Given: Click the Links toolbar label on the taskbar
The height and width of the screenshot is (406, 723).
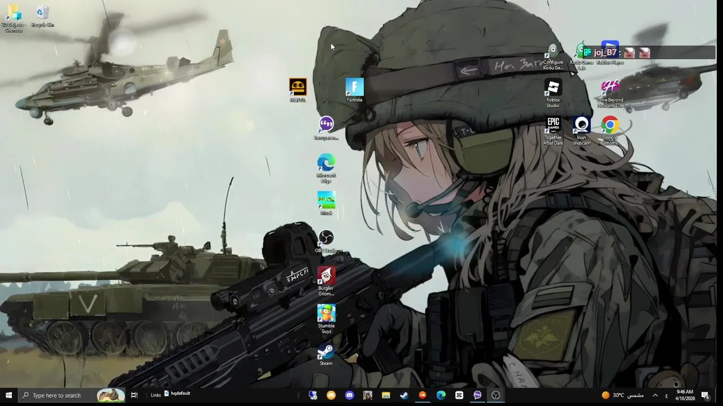Looking at the screenshot, I should click(156, 395).
